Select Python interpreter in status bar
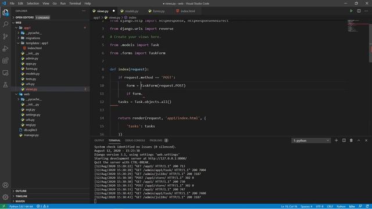This screenshot has width=372, height=209. point(21,207)
